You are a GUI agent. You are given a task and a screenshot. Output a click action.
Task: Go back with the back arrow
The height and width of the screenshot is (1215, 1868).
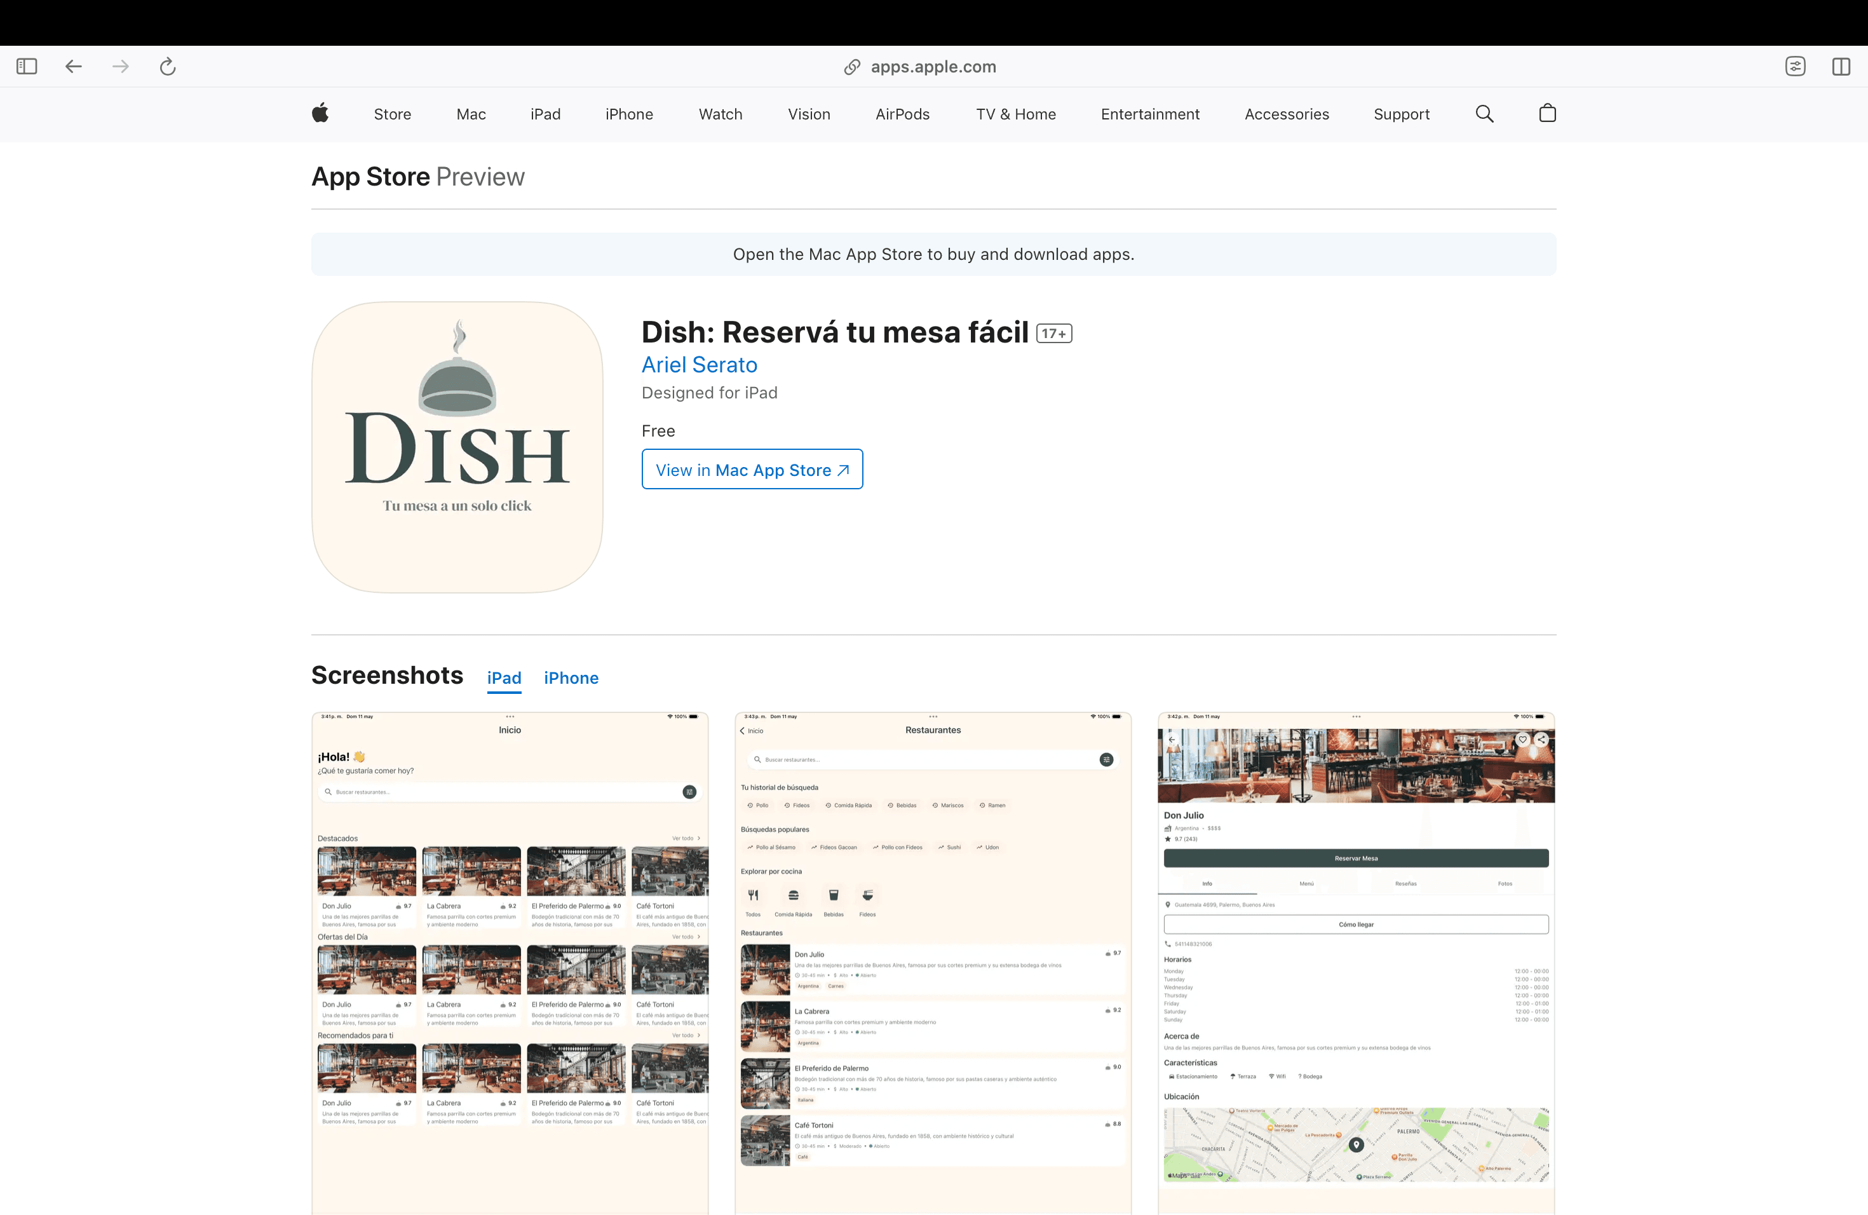click(x=74, y=67)
